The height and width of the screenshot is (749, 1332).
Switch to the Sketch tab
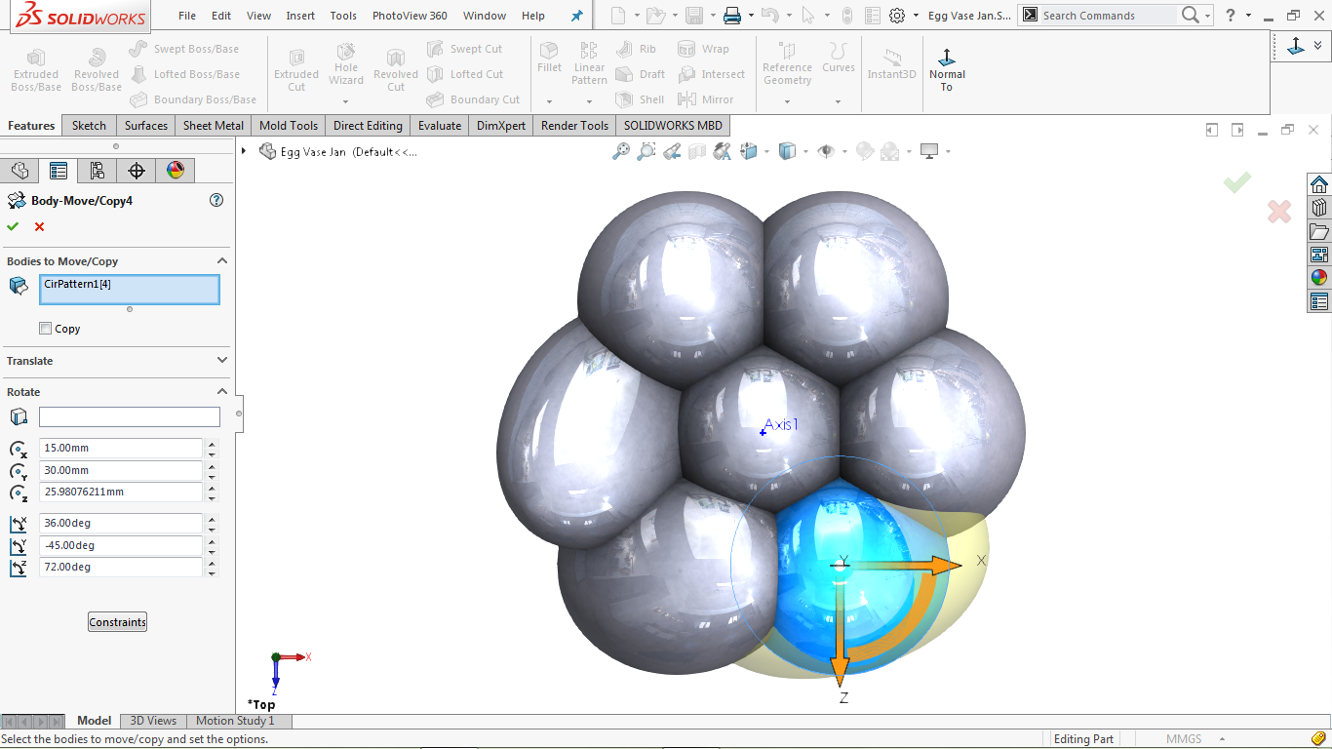(89, 125)
